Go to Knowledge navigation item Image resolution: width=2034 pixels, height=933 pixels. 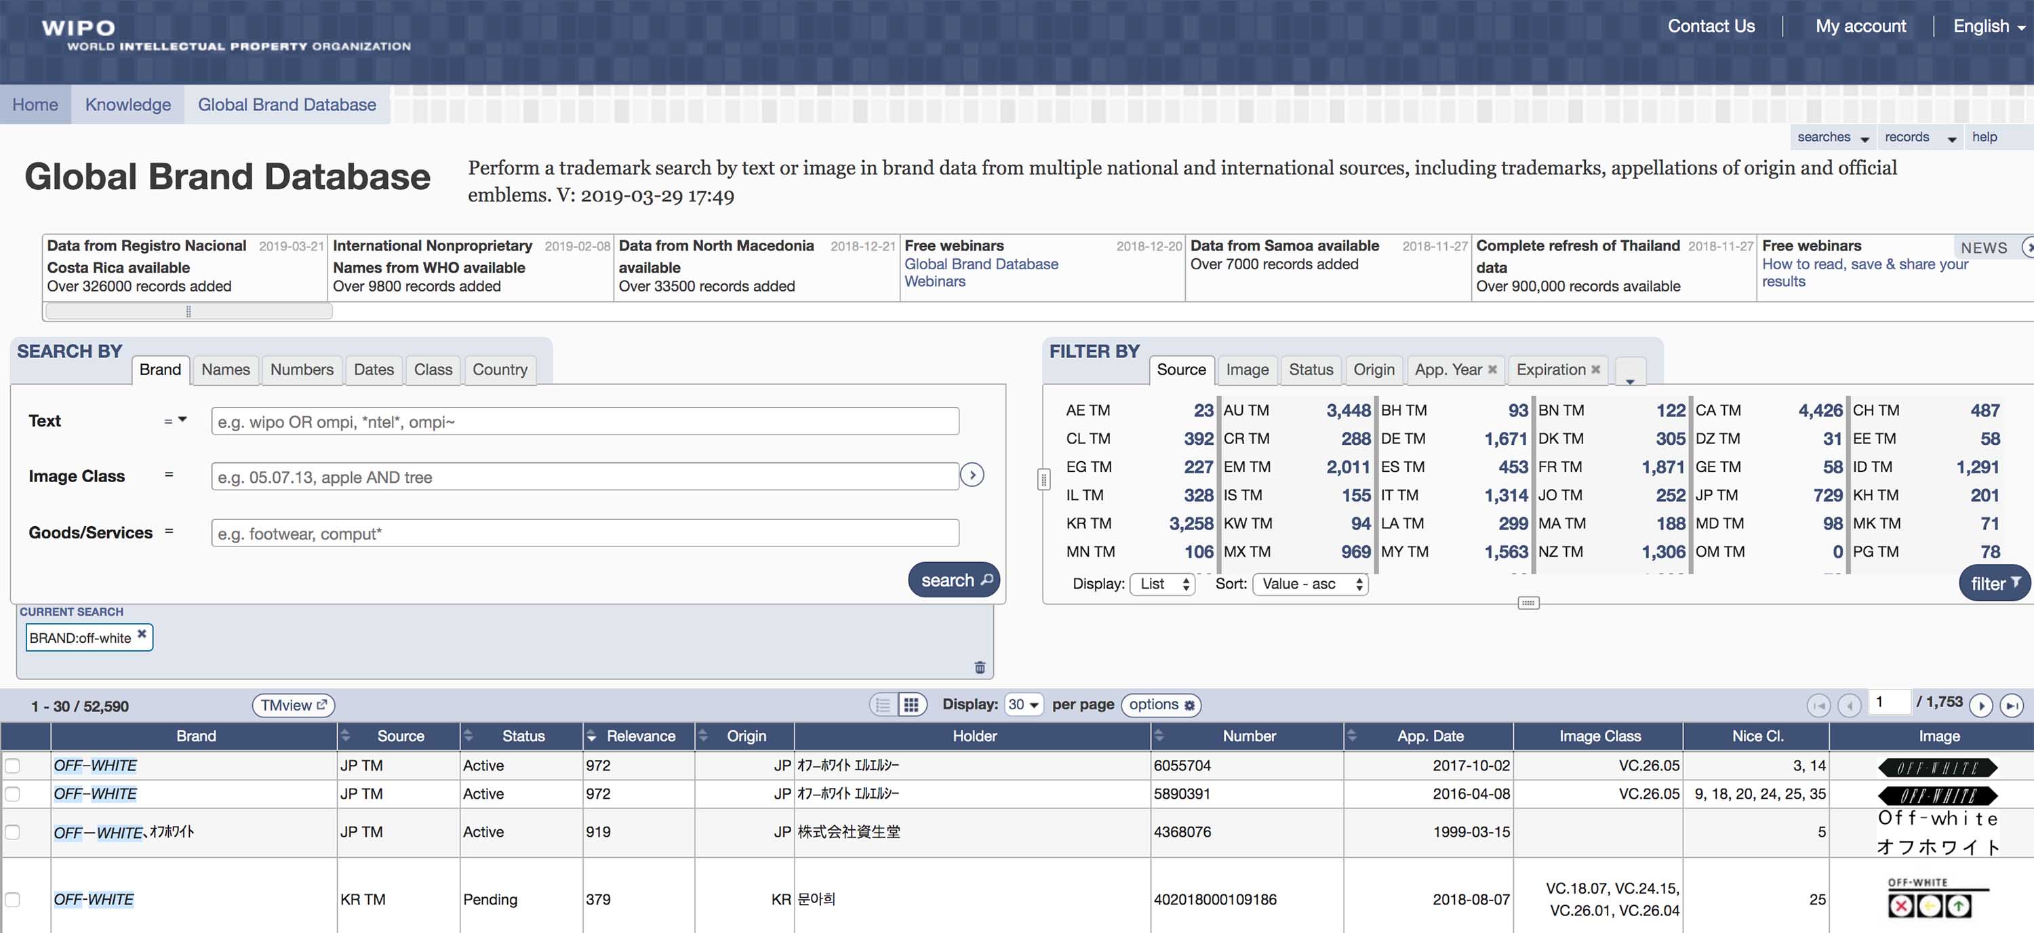click(x=128, y=104)
